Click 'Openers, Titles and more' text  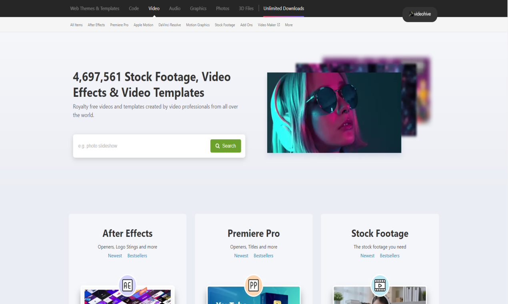click(254, 247)
